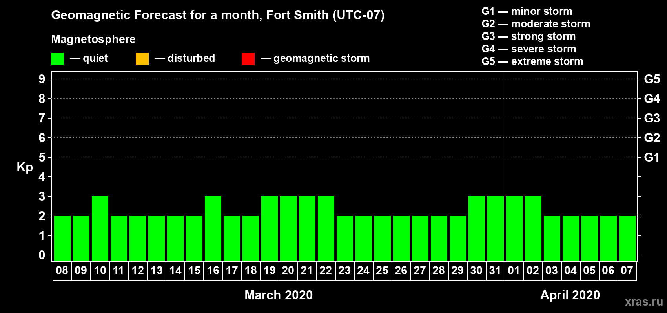Click 'G5 — extreme storm' legend text

[x=532, y=61]
